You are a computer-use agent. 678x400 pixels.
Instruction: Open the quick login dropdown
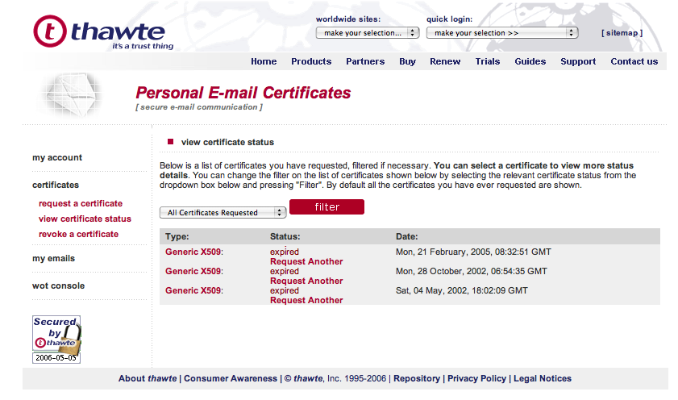click(x=502, y=33)
